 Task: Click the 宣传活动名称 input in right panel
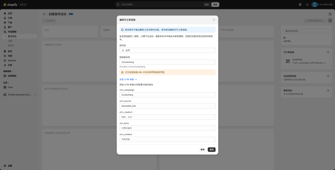307,31
